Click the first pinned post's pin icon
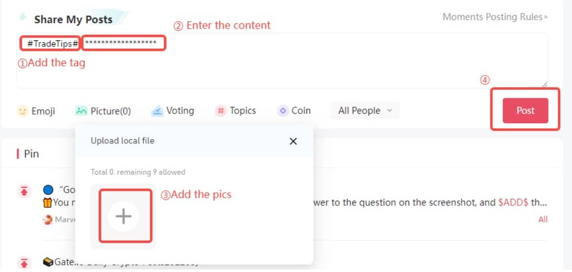This screenshot has width=572, height=272. (24, 191)
